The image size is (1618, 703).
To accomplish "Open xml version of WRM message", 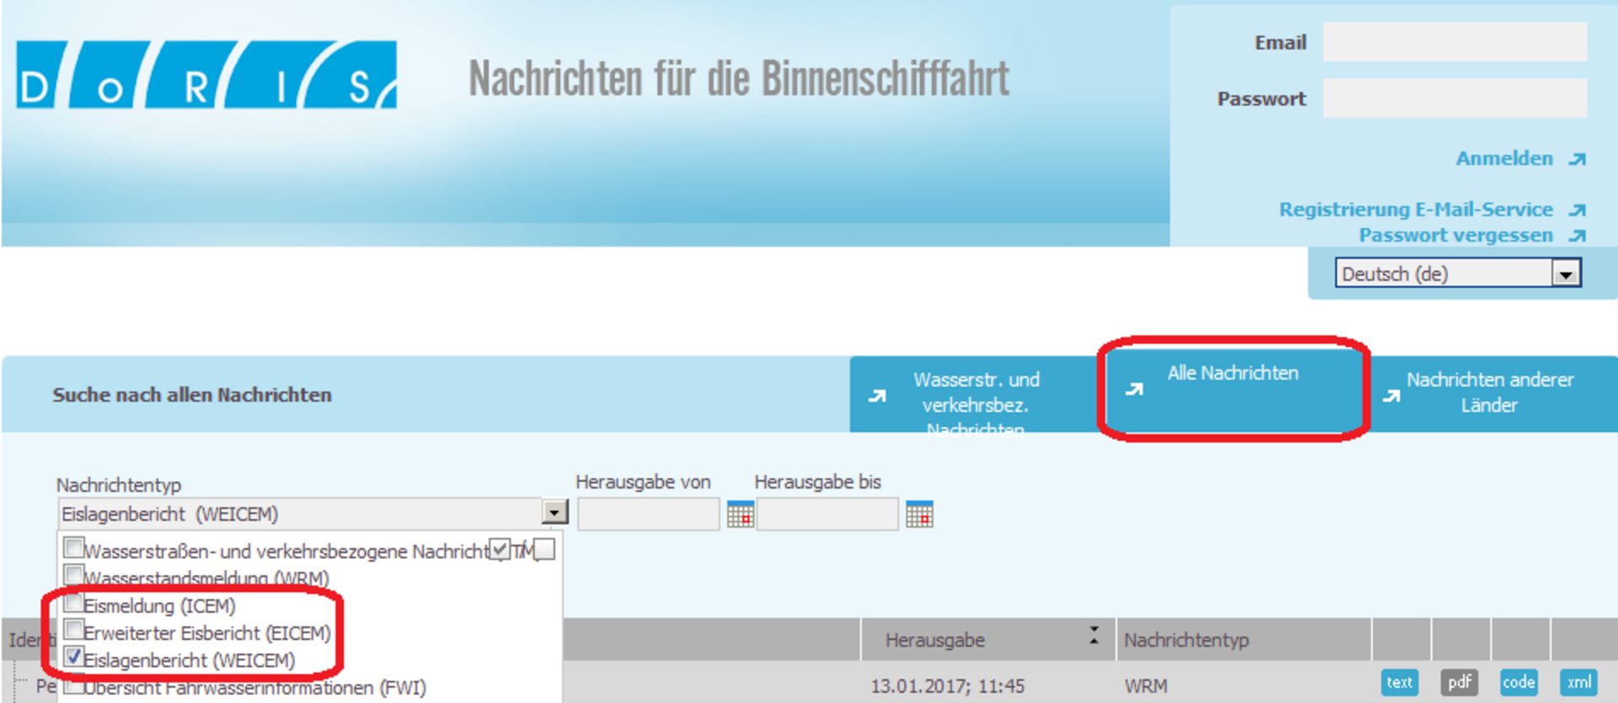I will [x=1578, y=683].
